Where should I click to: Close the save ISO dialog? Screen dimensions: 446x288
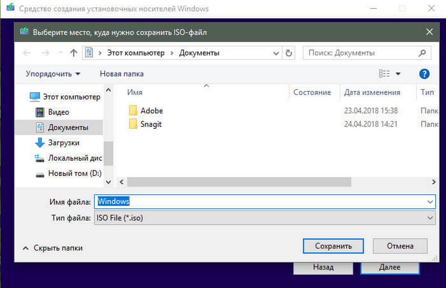430,32
